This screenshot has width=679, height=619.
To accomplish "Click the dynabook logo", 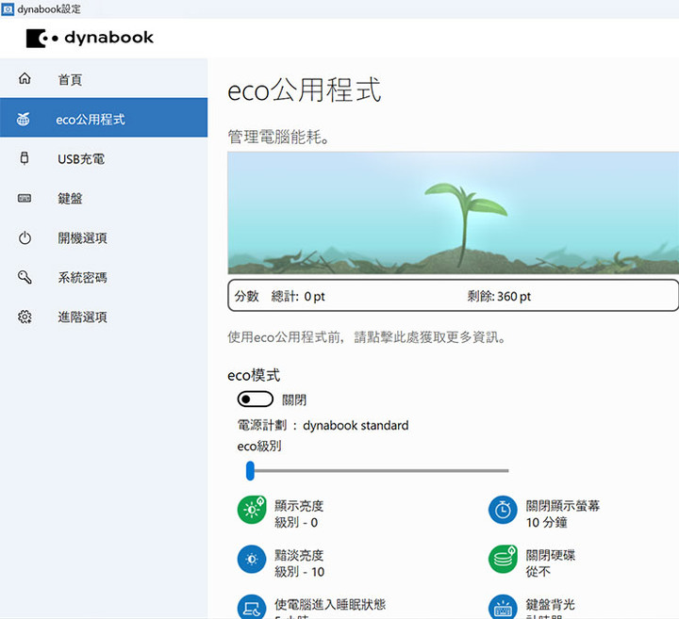I will point(90,38).
